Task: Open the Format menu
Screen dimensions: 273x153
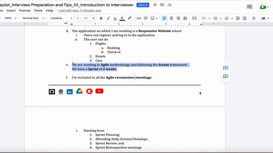Action: click(25, 10)
